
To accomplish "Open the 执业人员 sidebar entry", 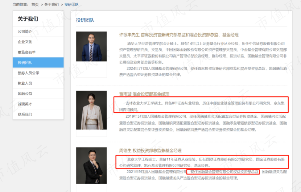I will [38, 83].
